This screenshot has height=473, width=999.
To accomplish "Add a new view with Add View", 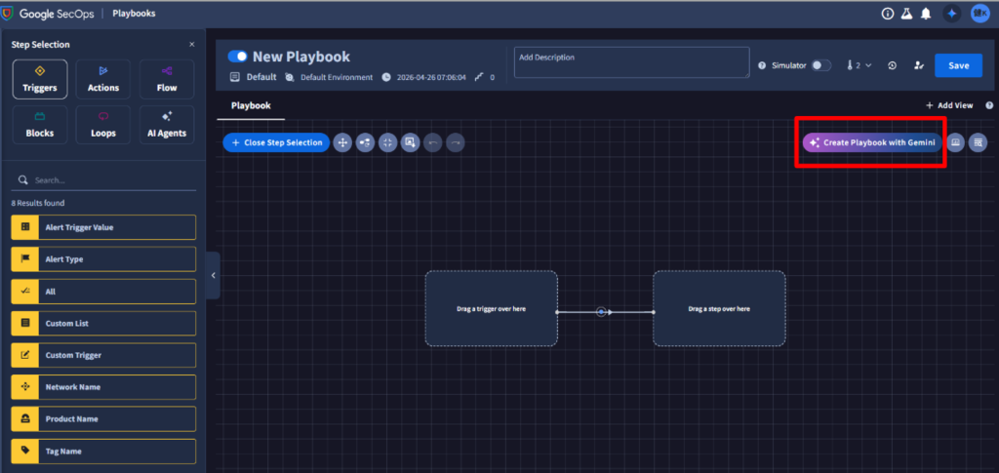I will [x=949, y=105].
